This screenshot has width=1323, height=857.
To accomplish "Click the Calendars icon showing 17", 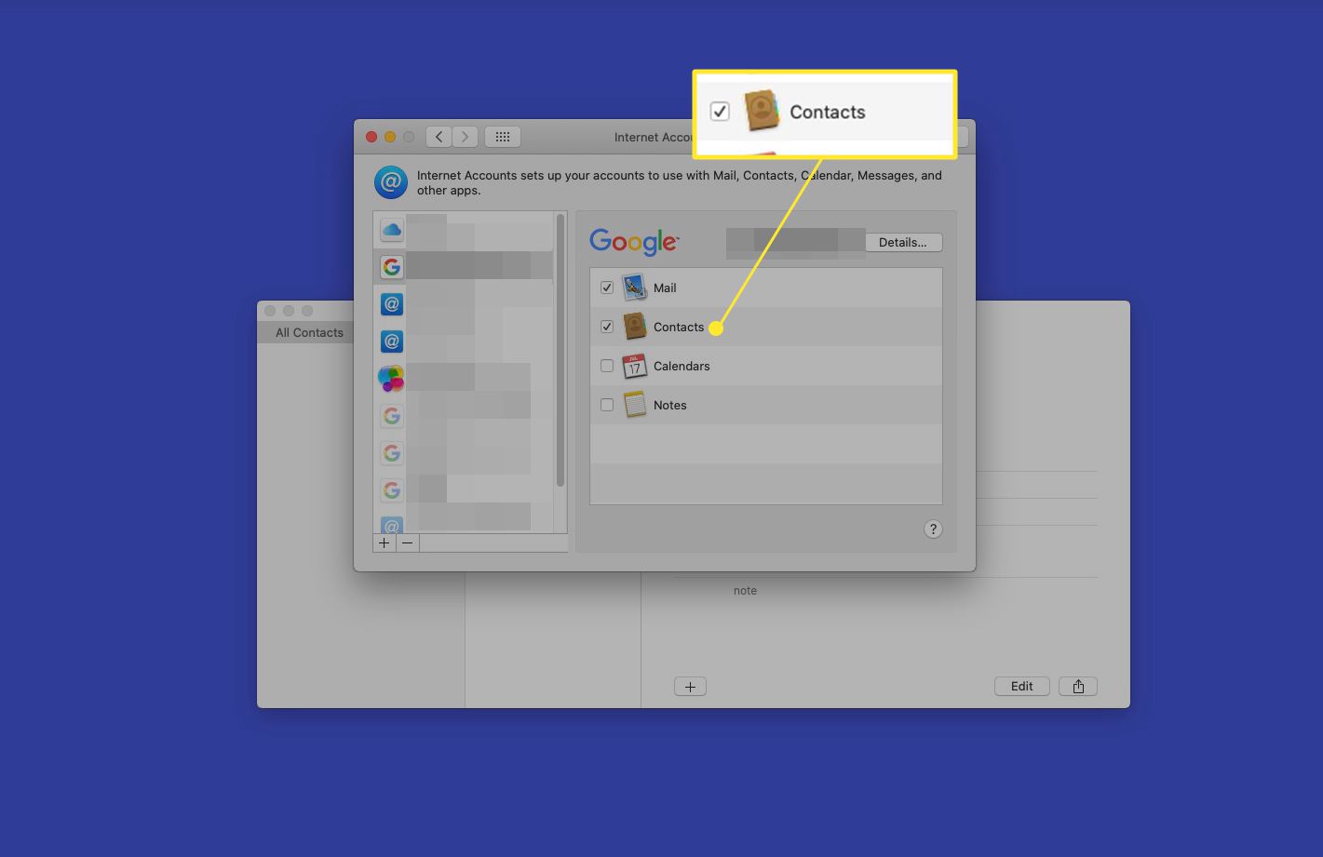I will (x=635, y=366).
